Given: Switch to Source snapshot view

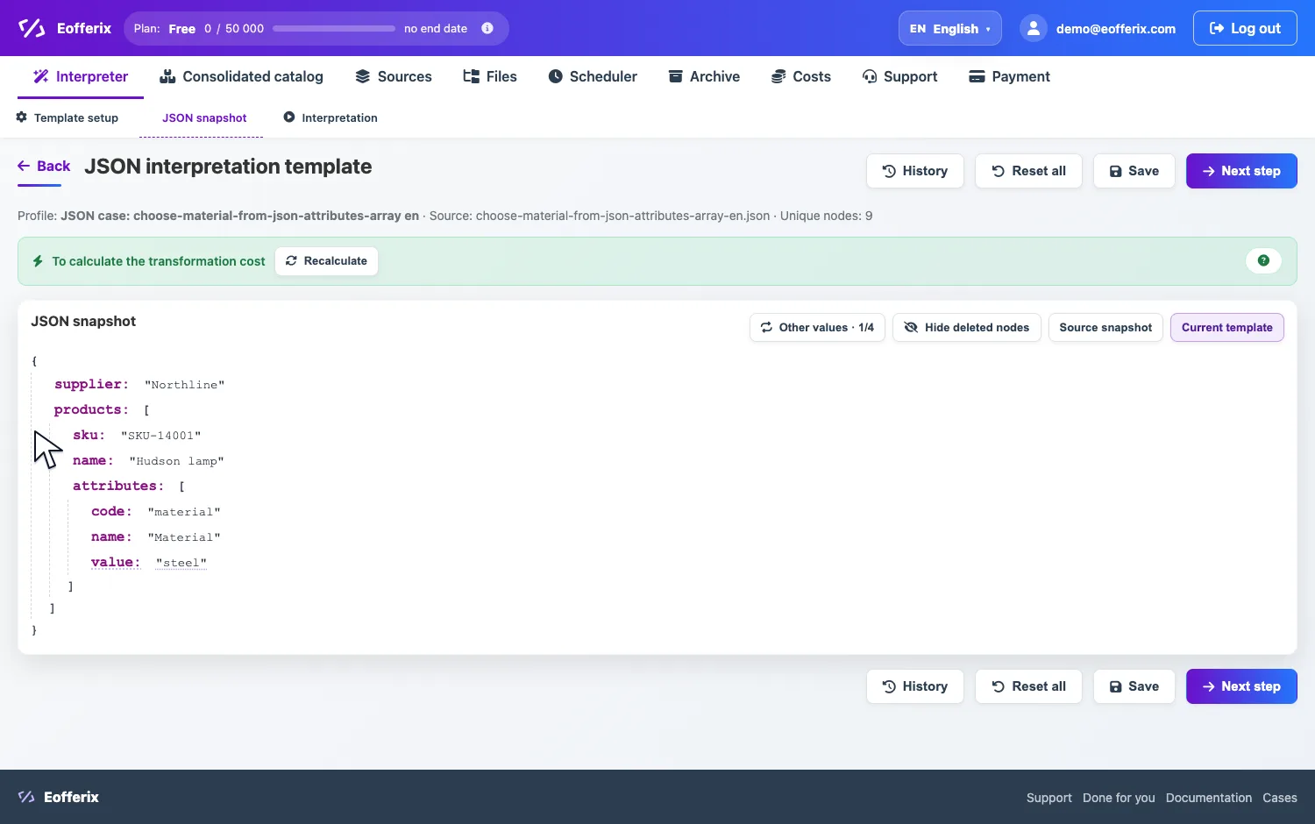Looking at the screenshot, I should click(x=1105, y=328).
